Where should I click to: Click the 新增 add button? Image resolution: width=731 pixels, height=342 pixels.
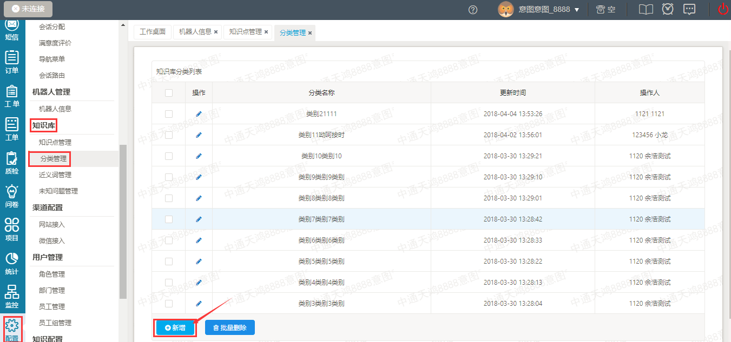[175, 327]
